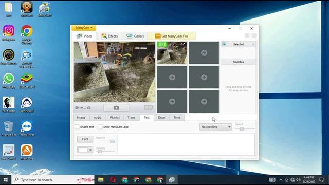This screenshot has height=185, width=329.
Task: Open Instagram desktop shortcut
Action: 9,33
